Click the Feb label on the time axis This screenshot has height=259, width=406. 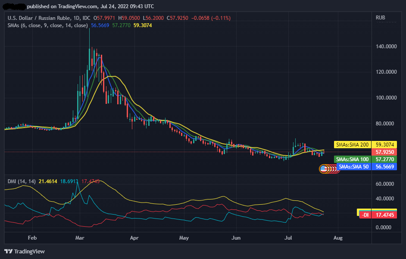tap(32, 238)
